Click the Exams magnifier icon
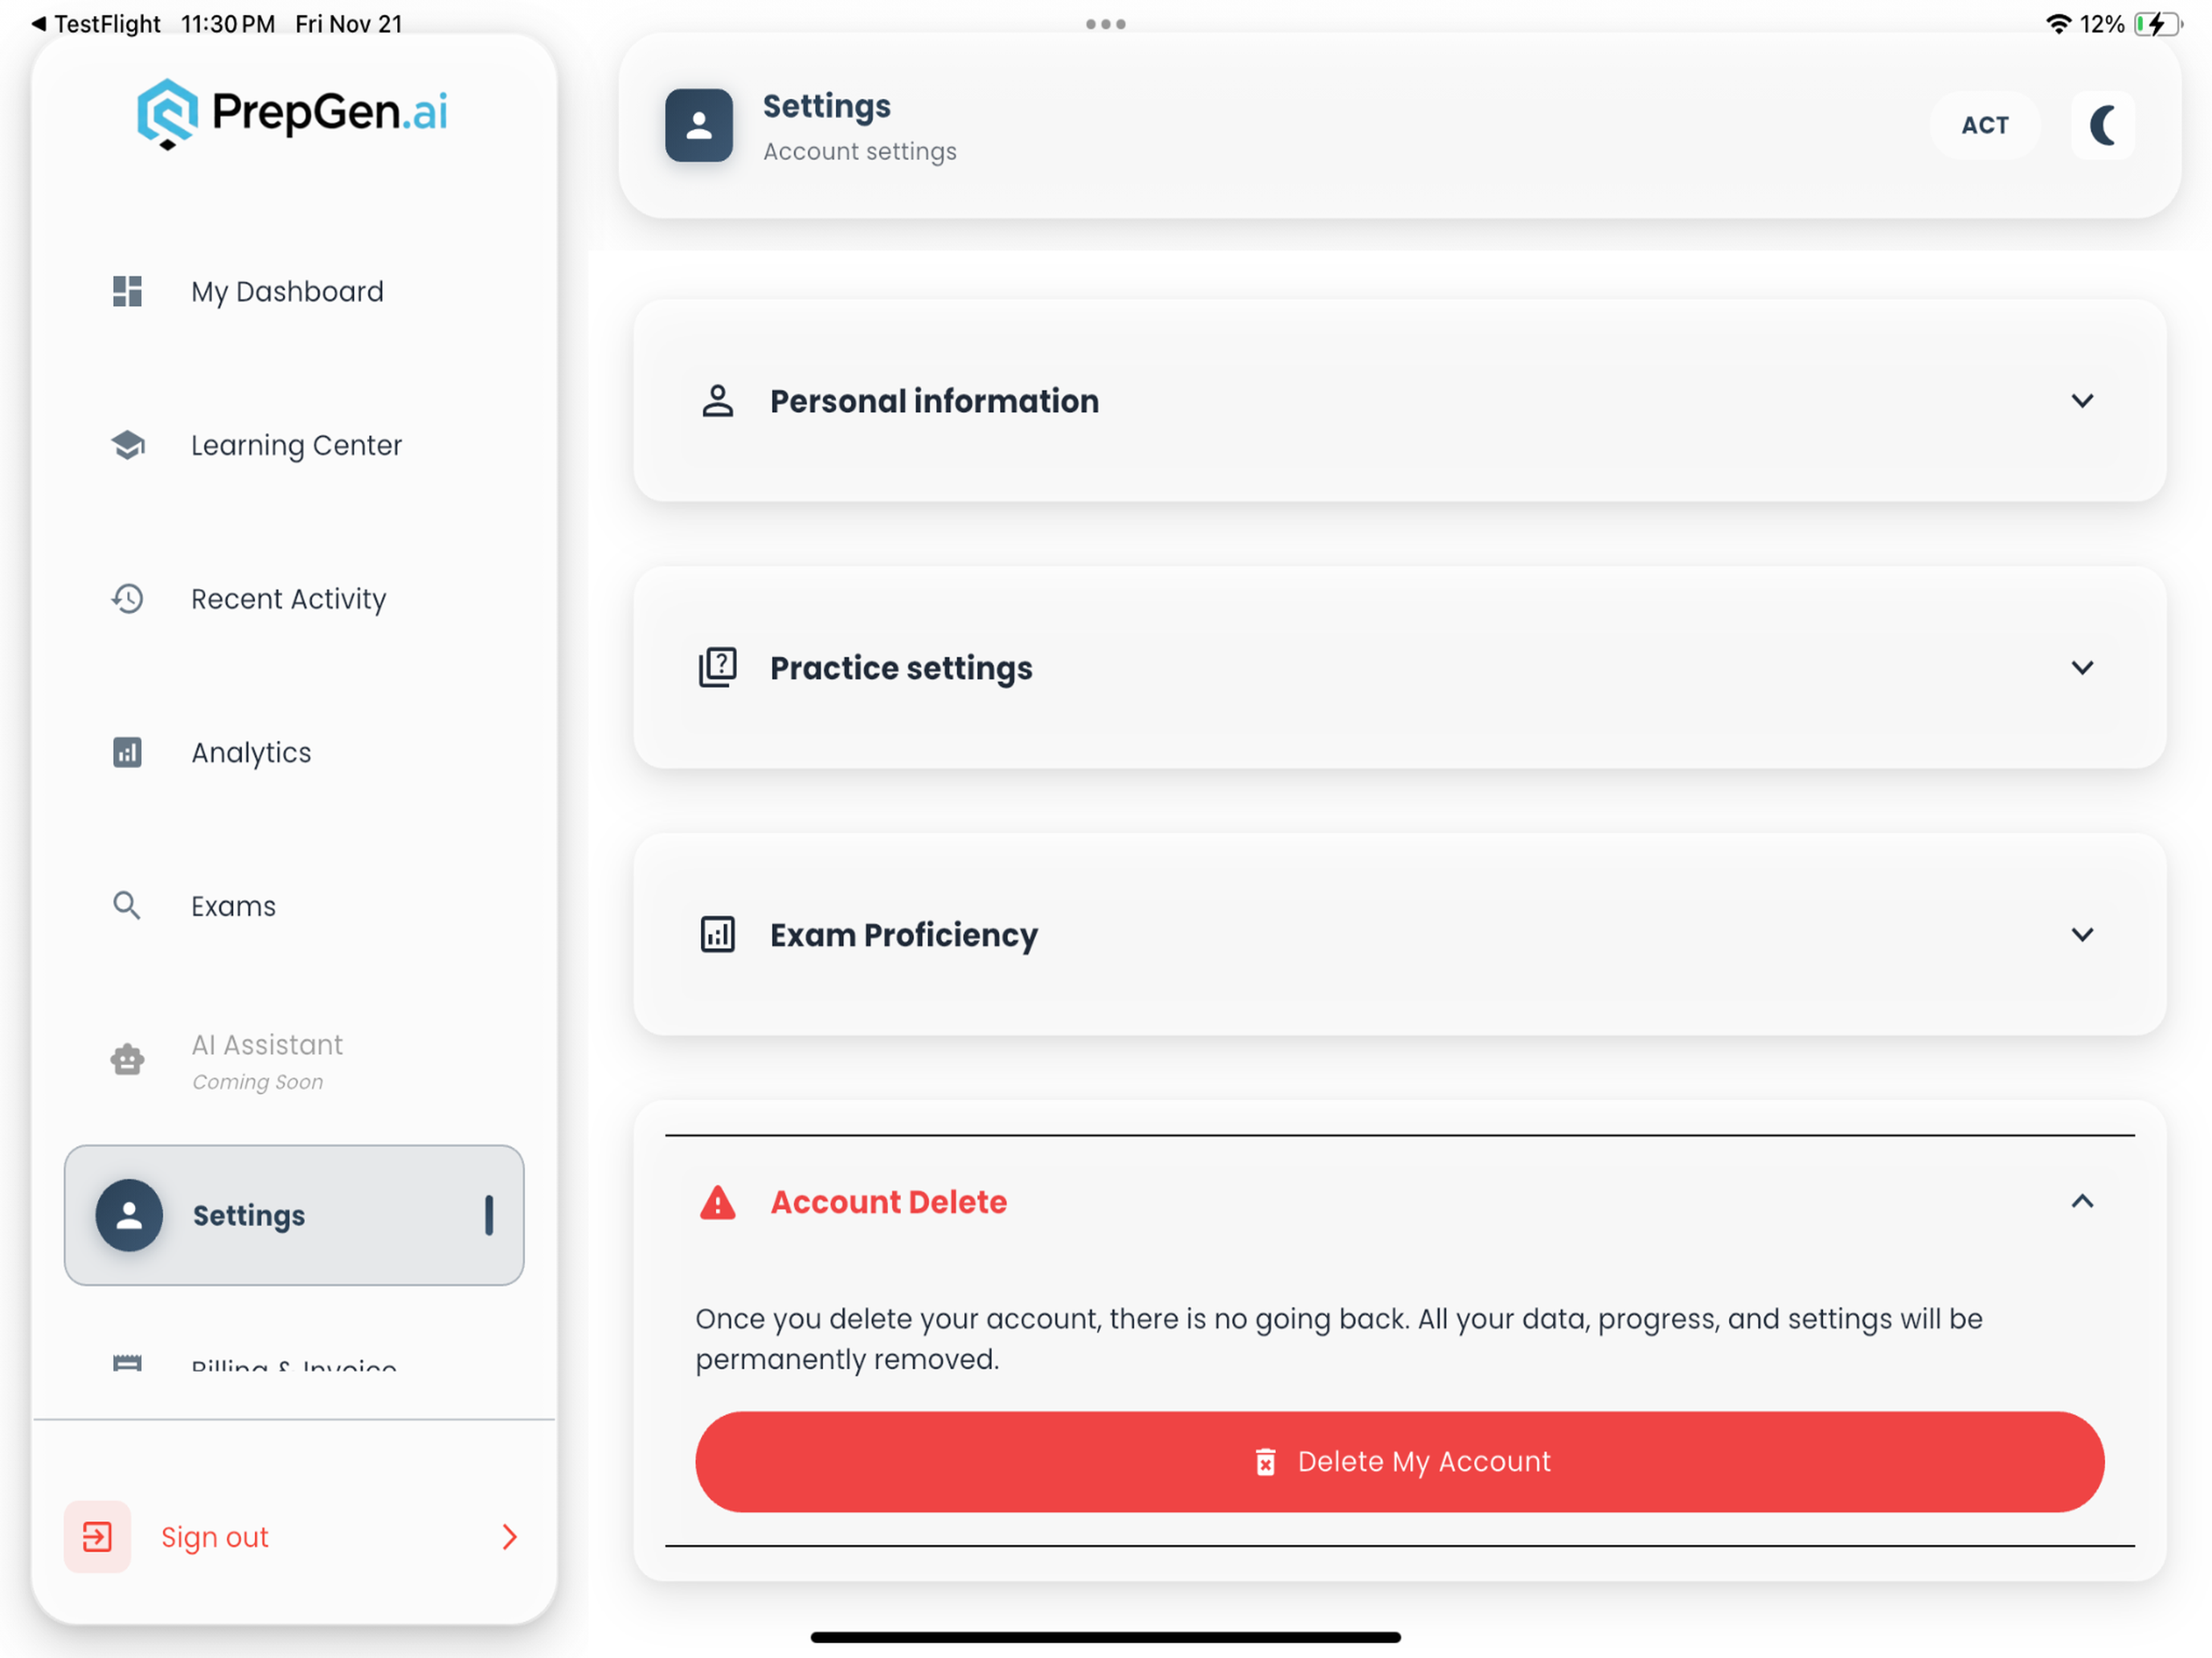Screen dimensions: 2212x1658 click(126, 905)
